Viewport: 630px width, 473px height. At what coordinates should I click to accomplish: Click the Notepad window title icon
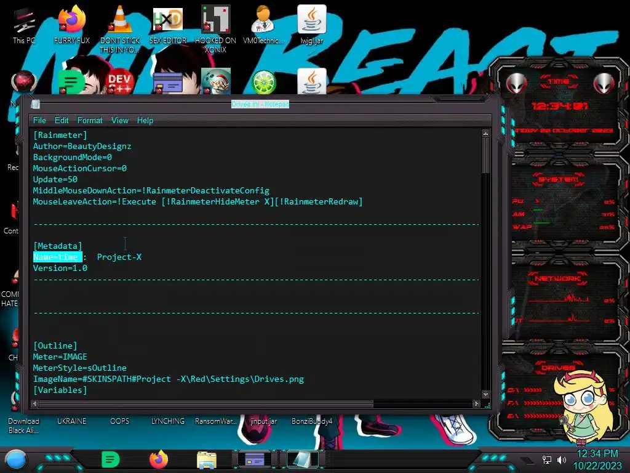pyautogui.click(x=35, y=104)
